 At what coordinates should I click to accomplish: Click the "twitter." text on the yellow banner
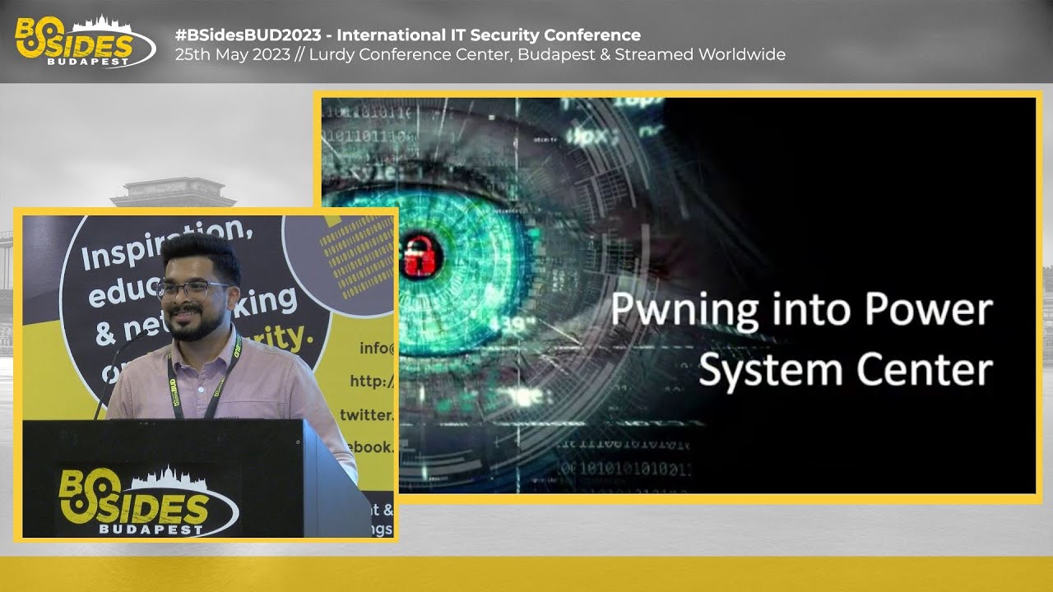[366, 414]
